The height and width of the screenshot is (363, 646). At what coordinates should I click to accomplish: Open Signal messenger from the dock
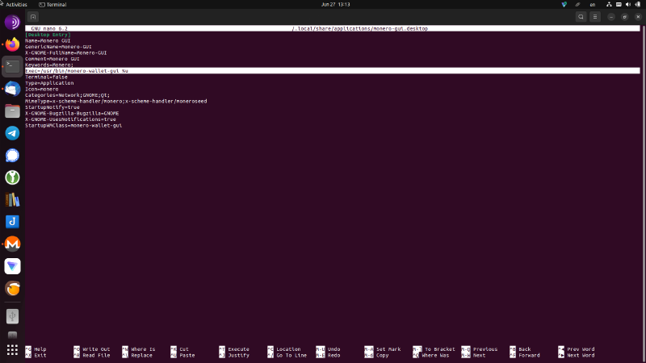12,155
